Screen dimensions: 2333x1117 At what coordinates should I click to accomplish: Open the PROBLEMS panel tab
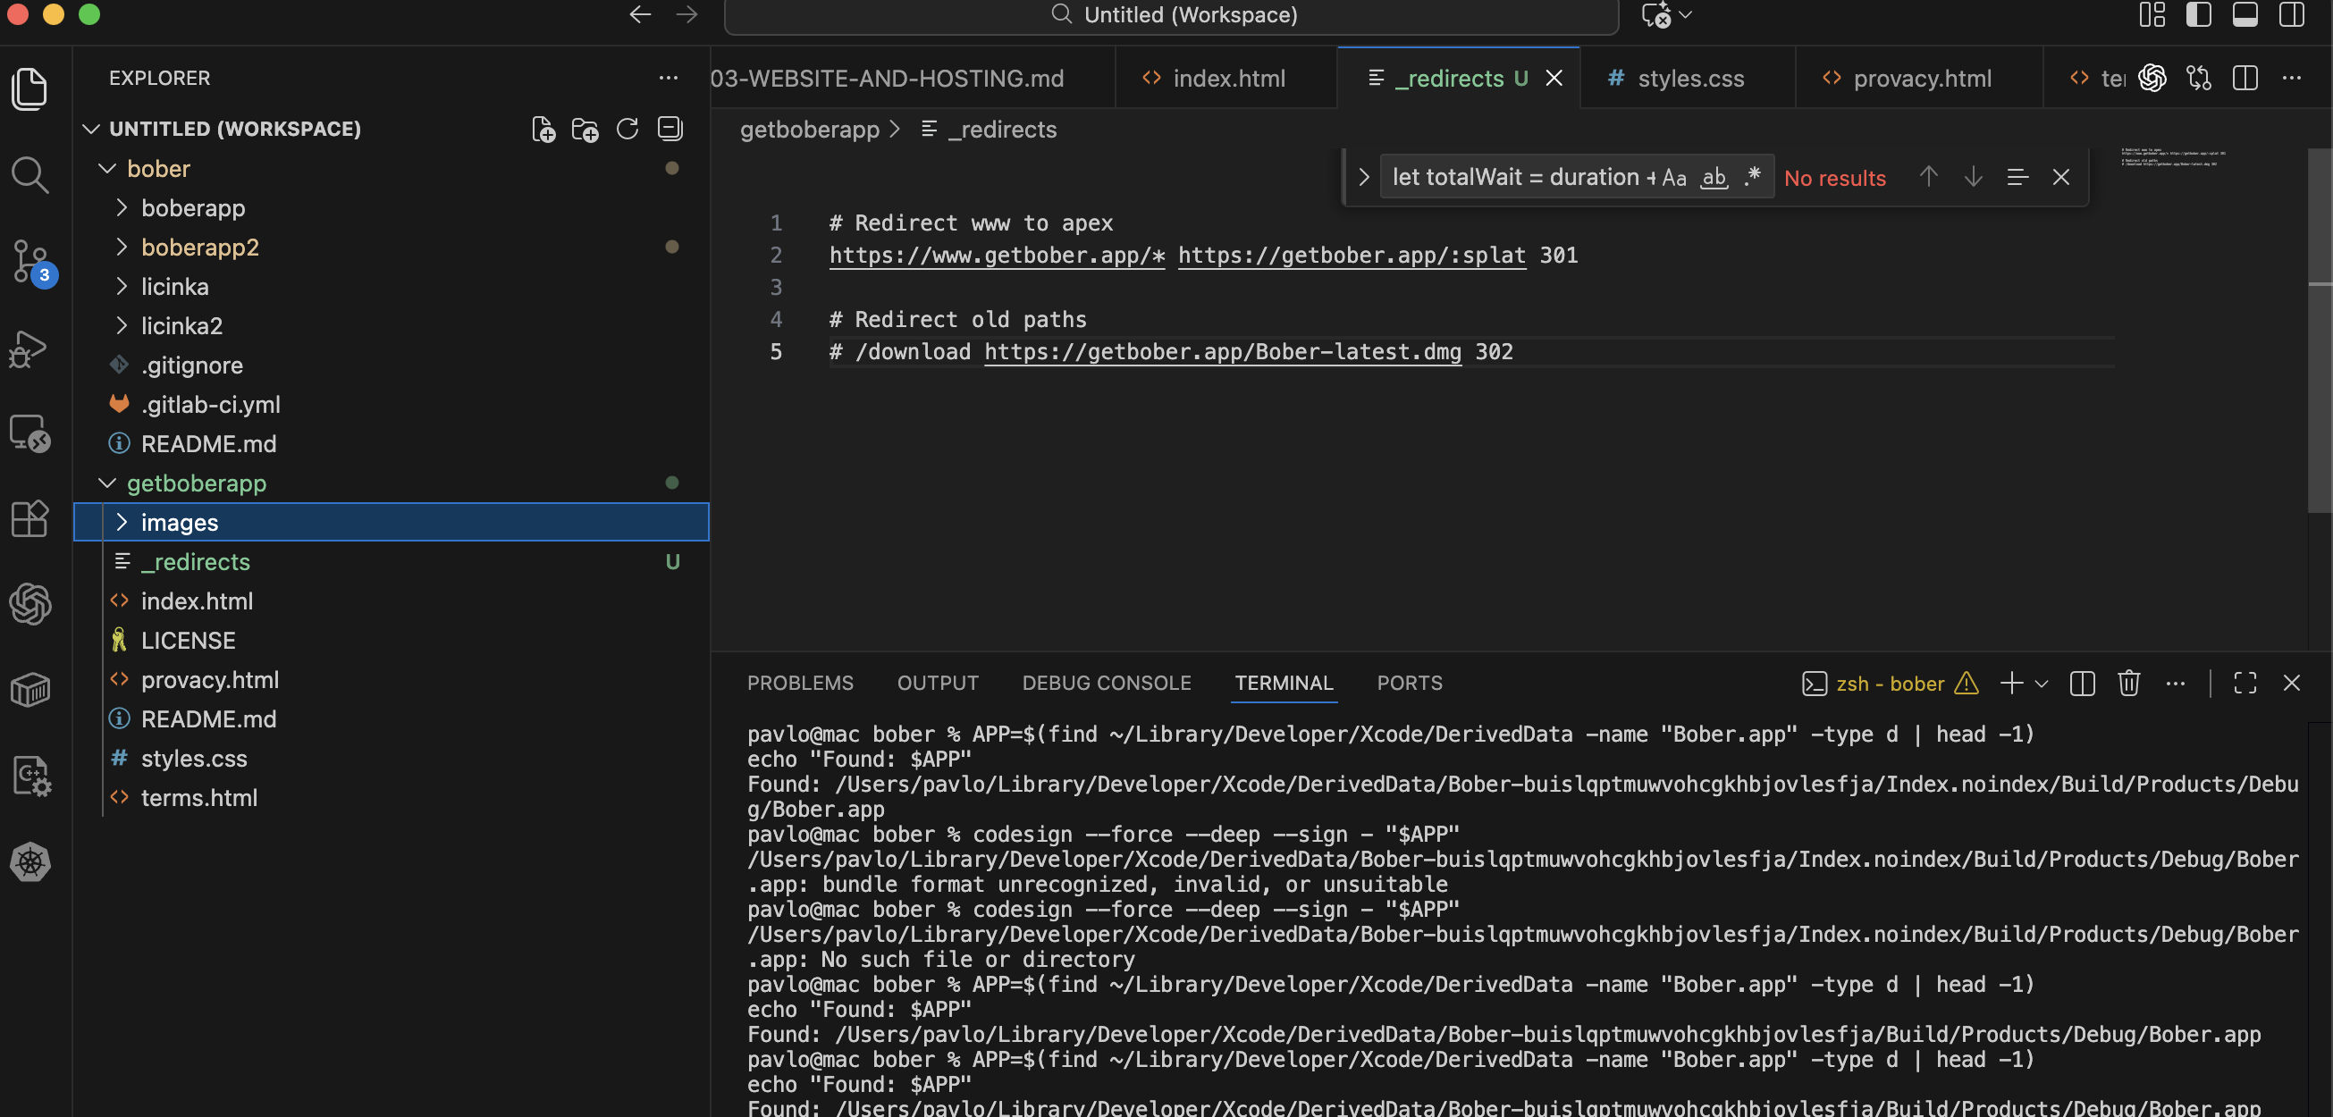[x=800, y=684]
